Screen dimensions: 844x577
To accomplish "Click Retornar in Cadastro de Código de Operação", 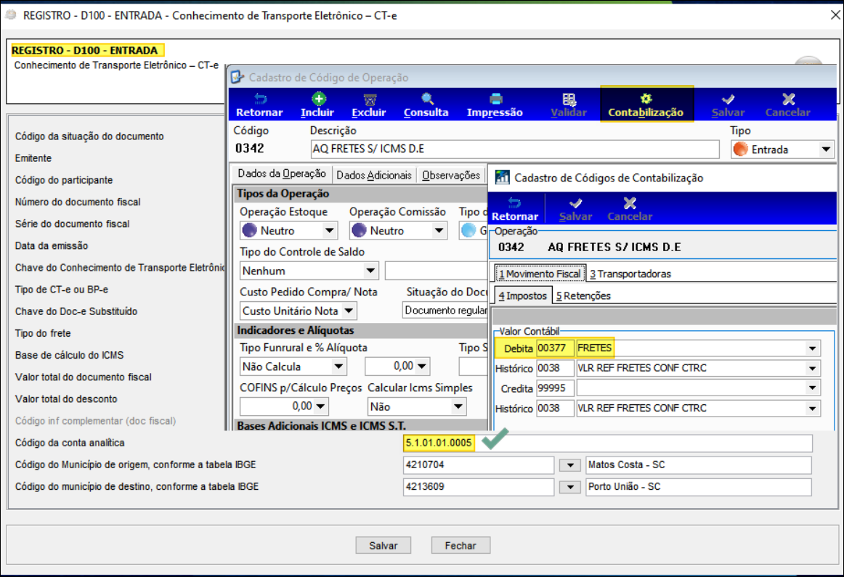I will click(x=259, y=105).
